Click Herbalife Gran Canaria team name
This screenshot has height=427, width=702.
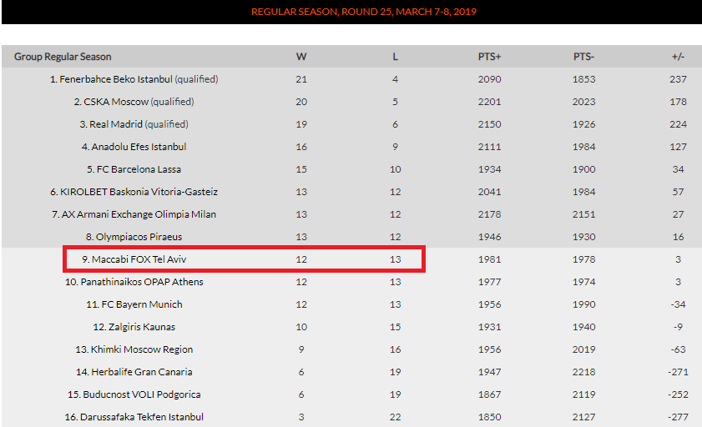coord(142,372)
